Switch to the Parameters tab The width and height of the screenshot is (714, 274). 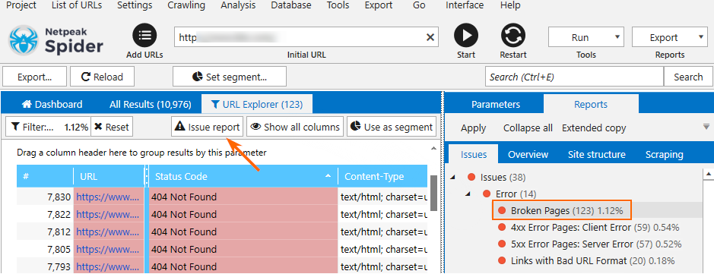496,104
